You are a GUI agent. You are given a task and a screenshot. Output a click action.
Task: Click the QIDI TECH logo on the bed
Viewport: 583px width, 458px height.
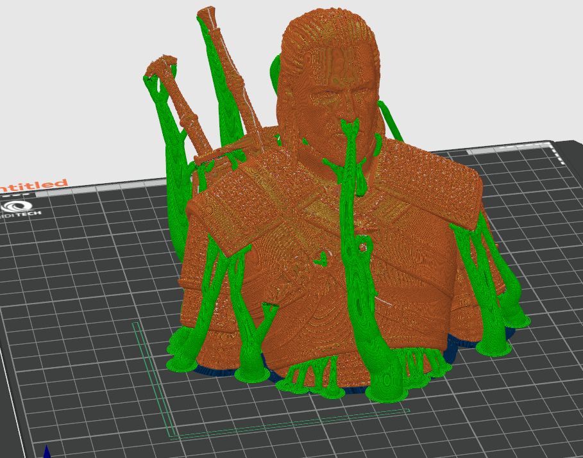pyautogui.click(x=18, y=210)
